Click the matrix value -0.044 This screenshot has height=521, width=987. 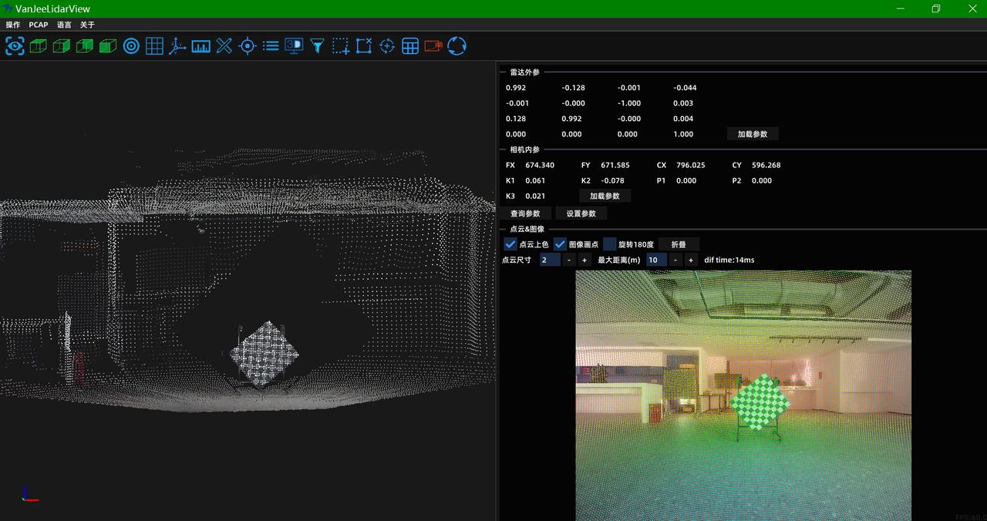click(x=685, y=88)
